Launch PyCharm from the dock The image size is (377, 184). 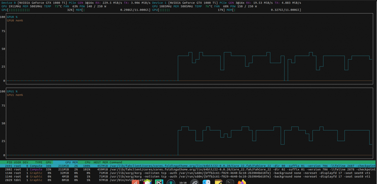[x=159, y=182]
